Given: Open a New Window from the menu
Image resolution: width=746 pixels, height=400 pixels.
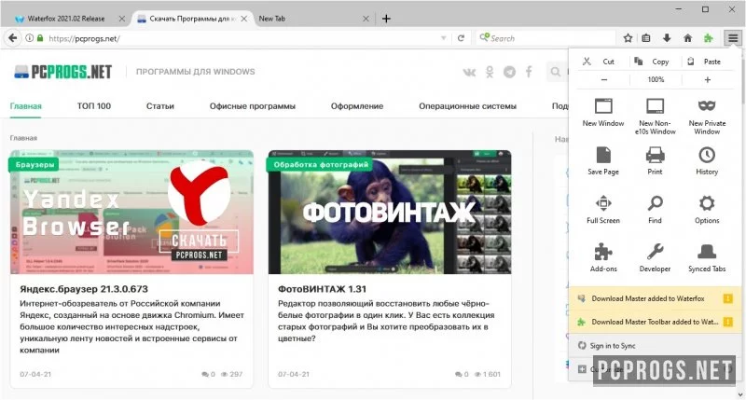Looking at the screenshot, I should [603, 112].
